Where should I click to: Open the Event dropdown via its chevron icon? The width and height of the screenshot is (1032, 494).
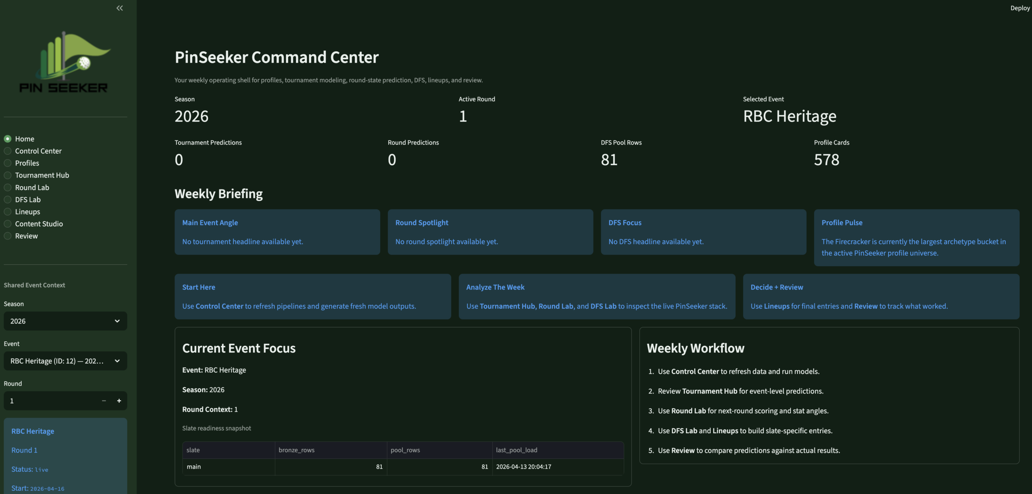tap(117, 361)
